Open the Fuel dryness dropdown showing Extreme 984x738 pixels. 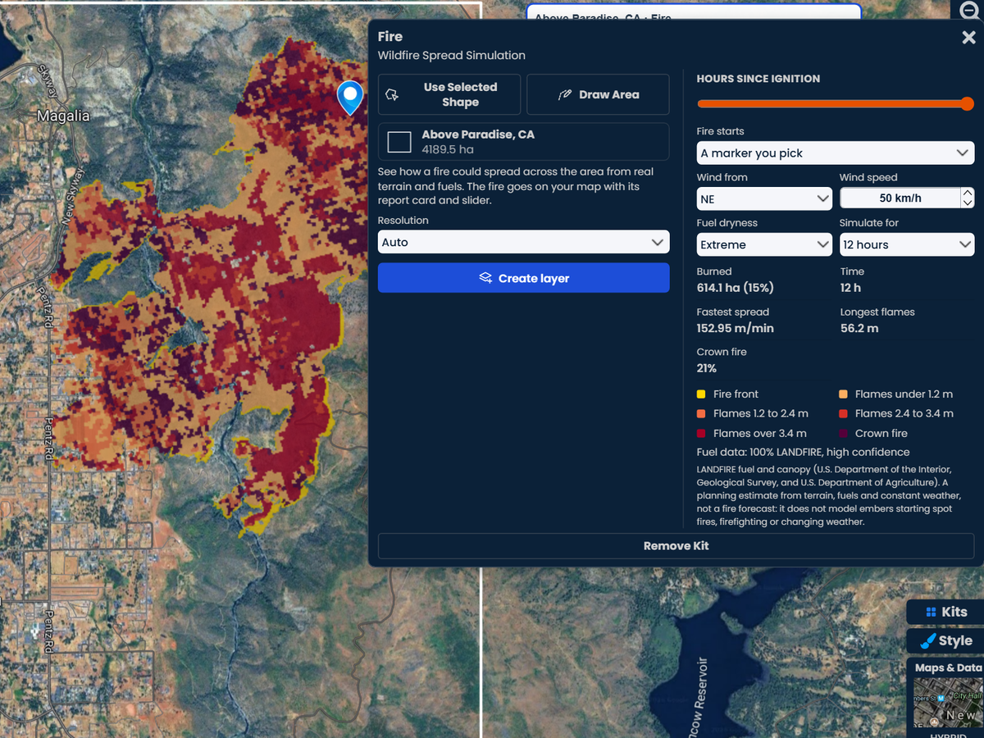point(764,244)
